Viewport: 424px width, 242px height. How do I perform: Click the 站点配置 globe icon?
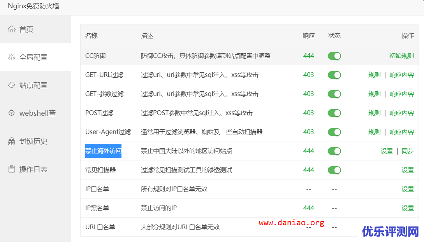(11, 85)
